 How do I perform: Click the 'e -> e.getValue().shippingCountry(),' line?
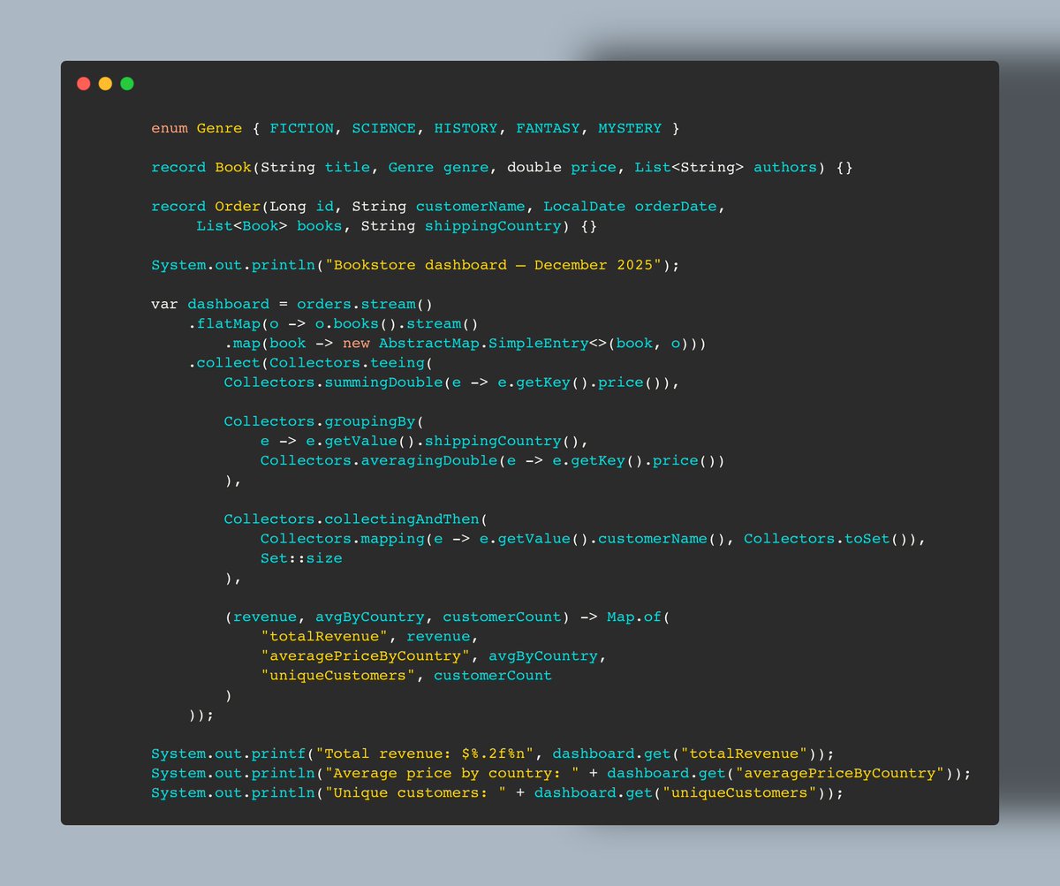click(424, 442)
